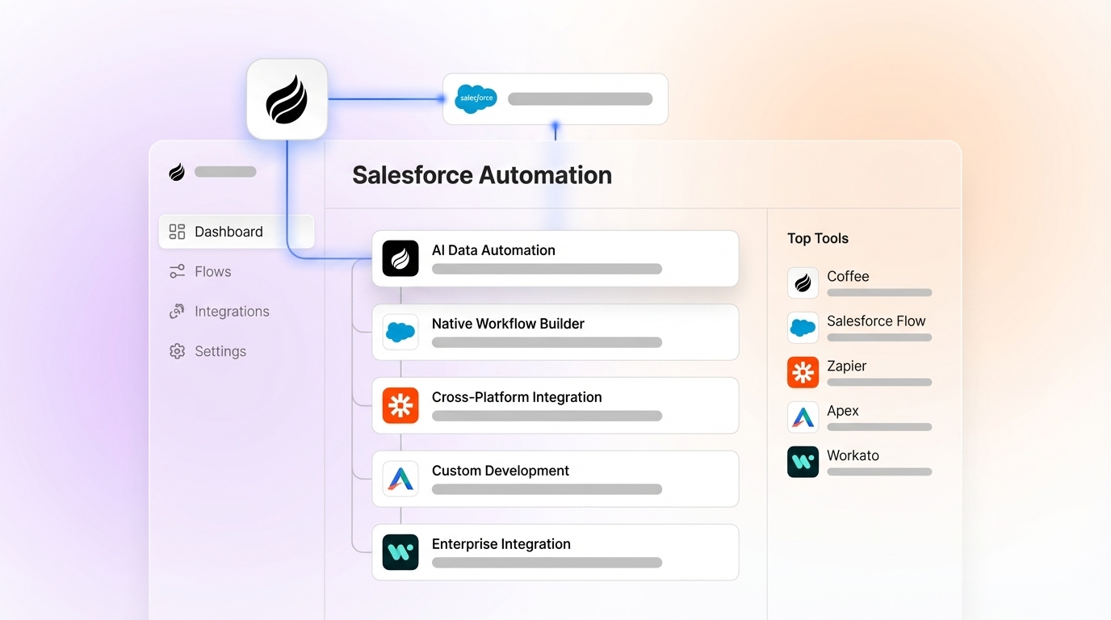This screenshot has height=620, width=1111.
Task: Click the Salesforce Automation heading
Action: click(x=481, y=174)
